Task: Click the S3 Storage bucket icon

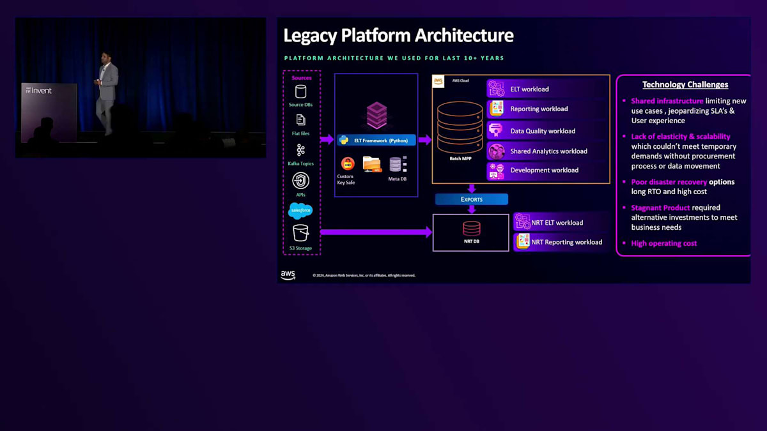Action: 300,233
